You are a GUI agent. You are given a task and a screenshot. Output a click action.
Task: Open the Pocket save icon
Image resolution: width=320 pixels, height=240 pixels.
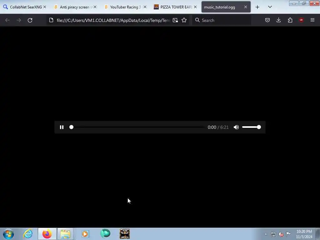point(267,20)
